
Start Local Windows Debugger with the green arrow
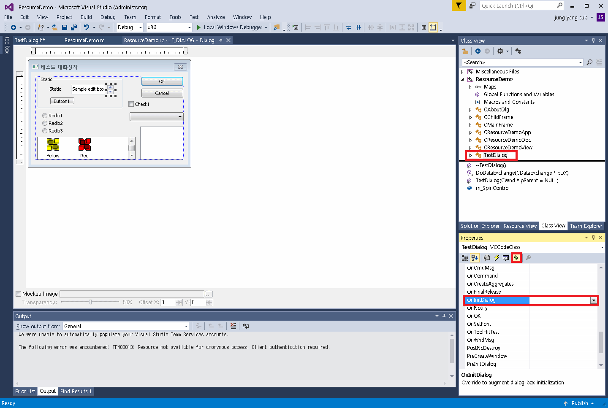point(199,27)
